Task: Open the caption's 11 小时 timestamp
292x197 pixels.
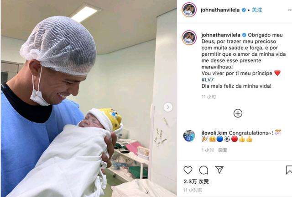Action: pos(209,97)
